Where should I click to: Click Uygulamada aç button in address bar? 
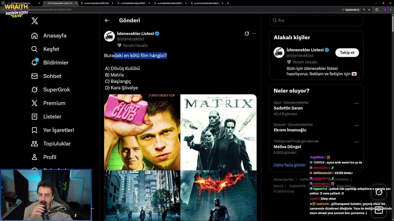[x=351, y=10]
